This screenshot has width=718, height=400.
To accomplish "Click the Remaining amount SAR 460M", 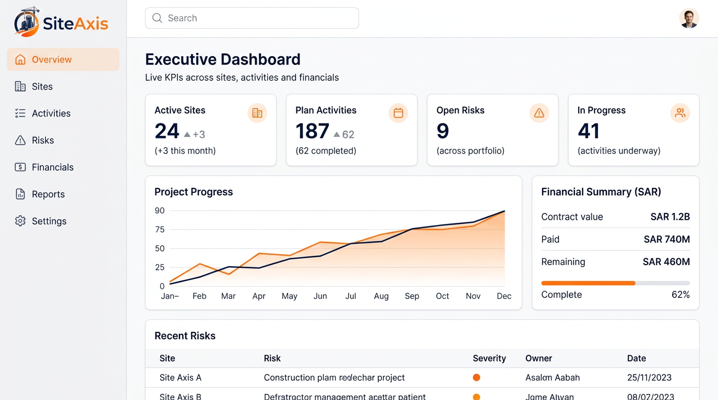I will (666, 262).
